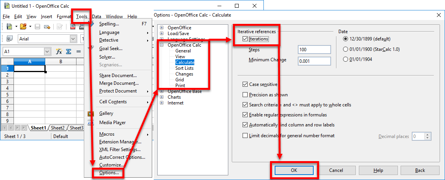The width and height of the screenshot is (445, 180).
Task: Select the 01/01/1900 (StarCalc 1.0) date
Action: point(345,49)
